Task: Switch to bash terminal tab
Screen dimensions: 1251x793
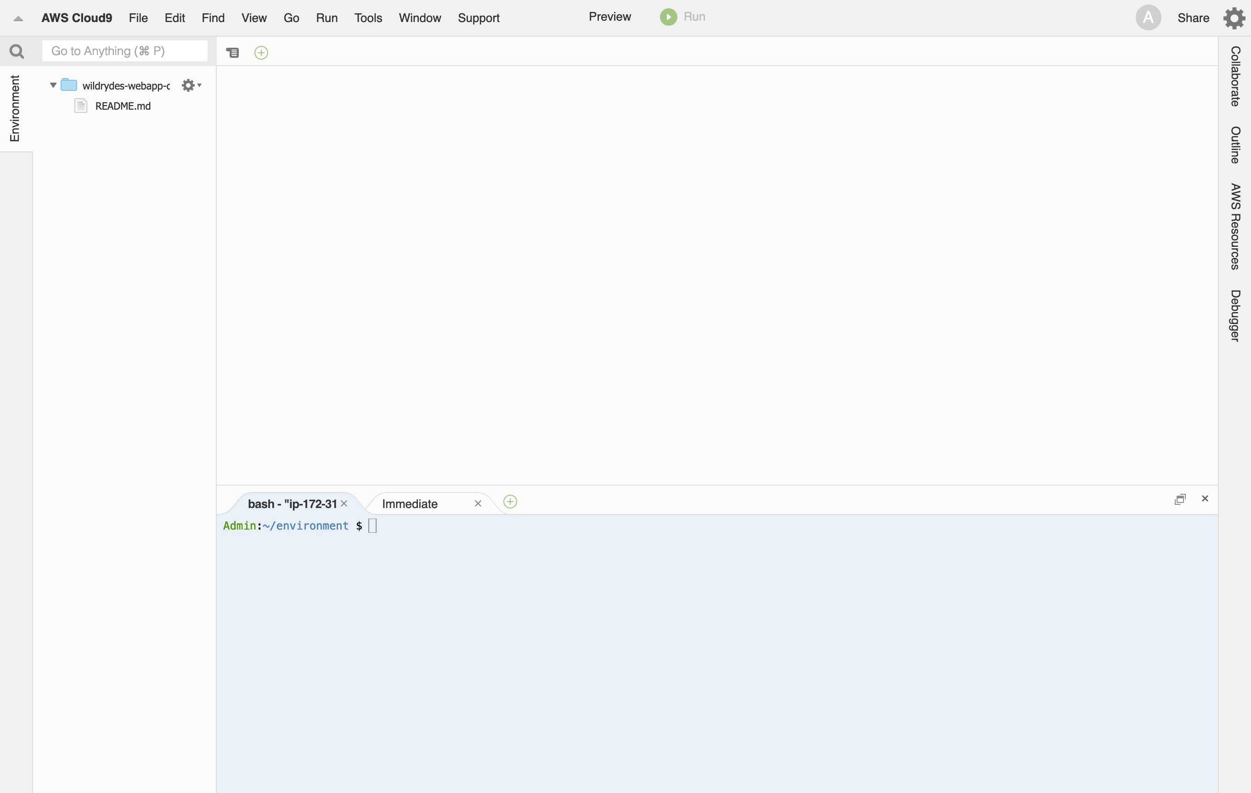Action: pos(292,504)
